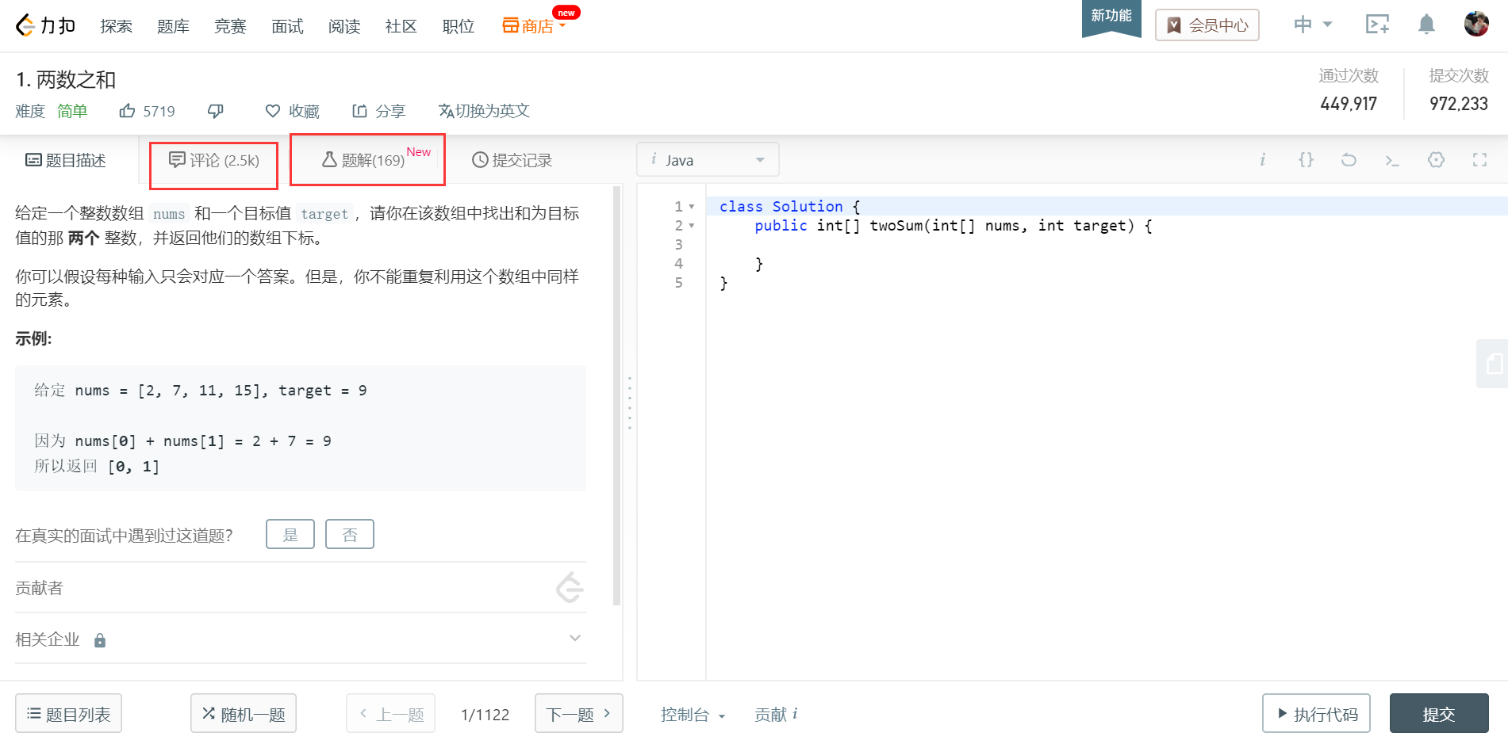
Task: Switch to 评论 (2.5k) tab
Action: point(214,160)
